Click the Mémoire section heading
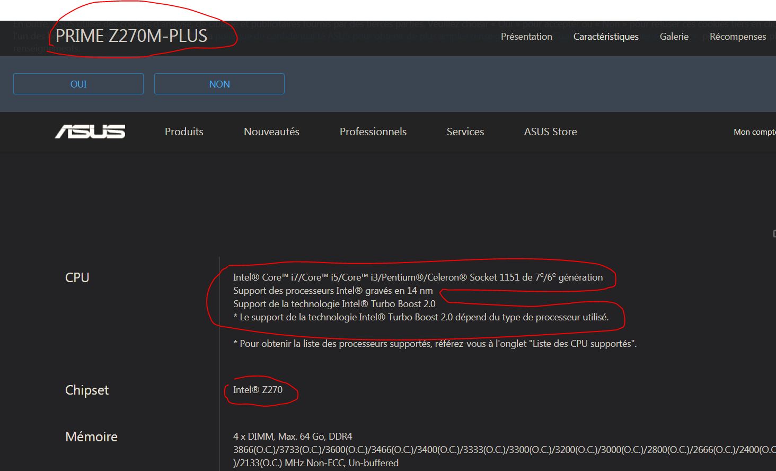Viewport: 776px width, 471px height. click(x=91, y=437)
